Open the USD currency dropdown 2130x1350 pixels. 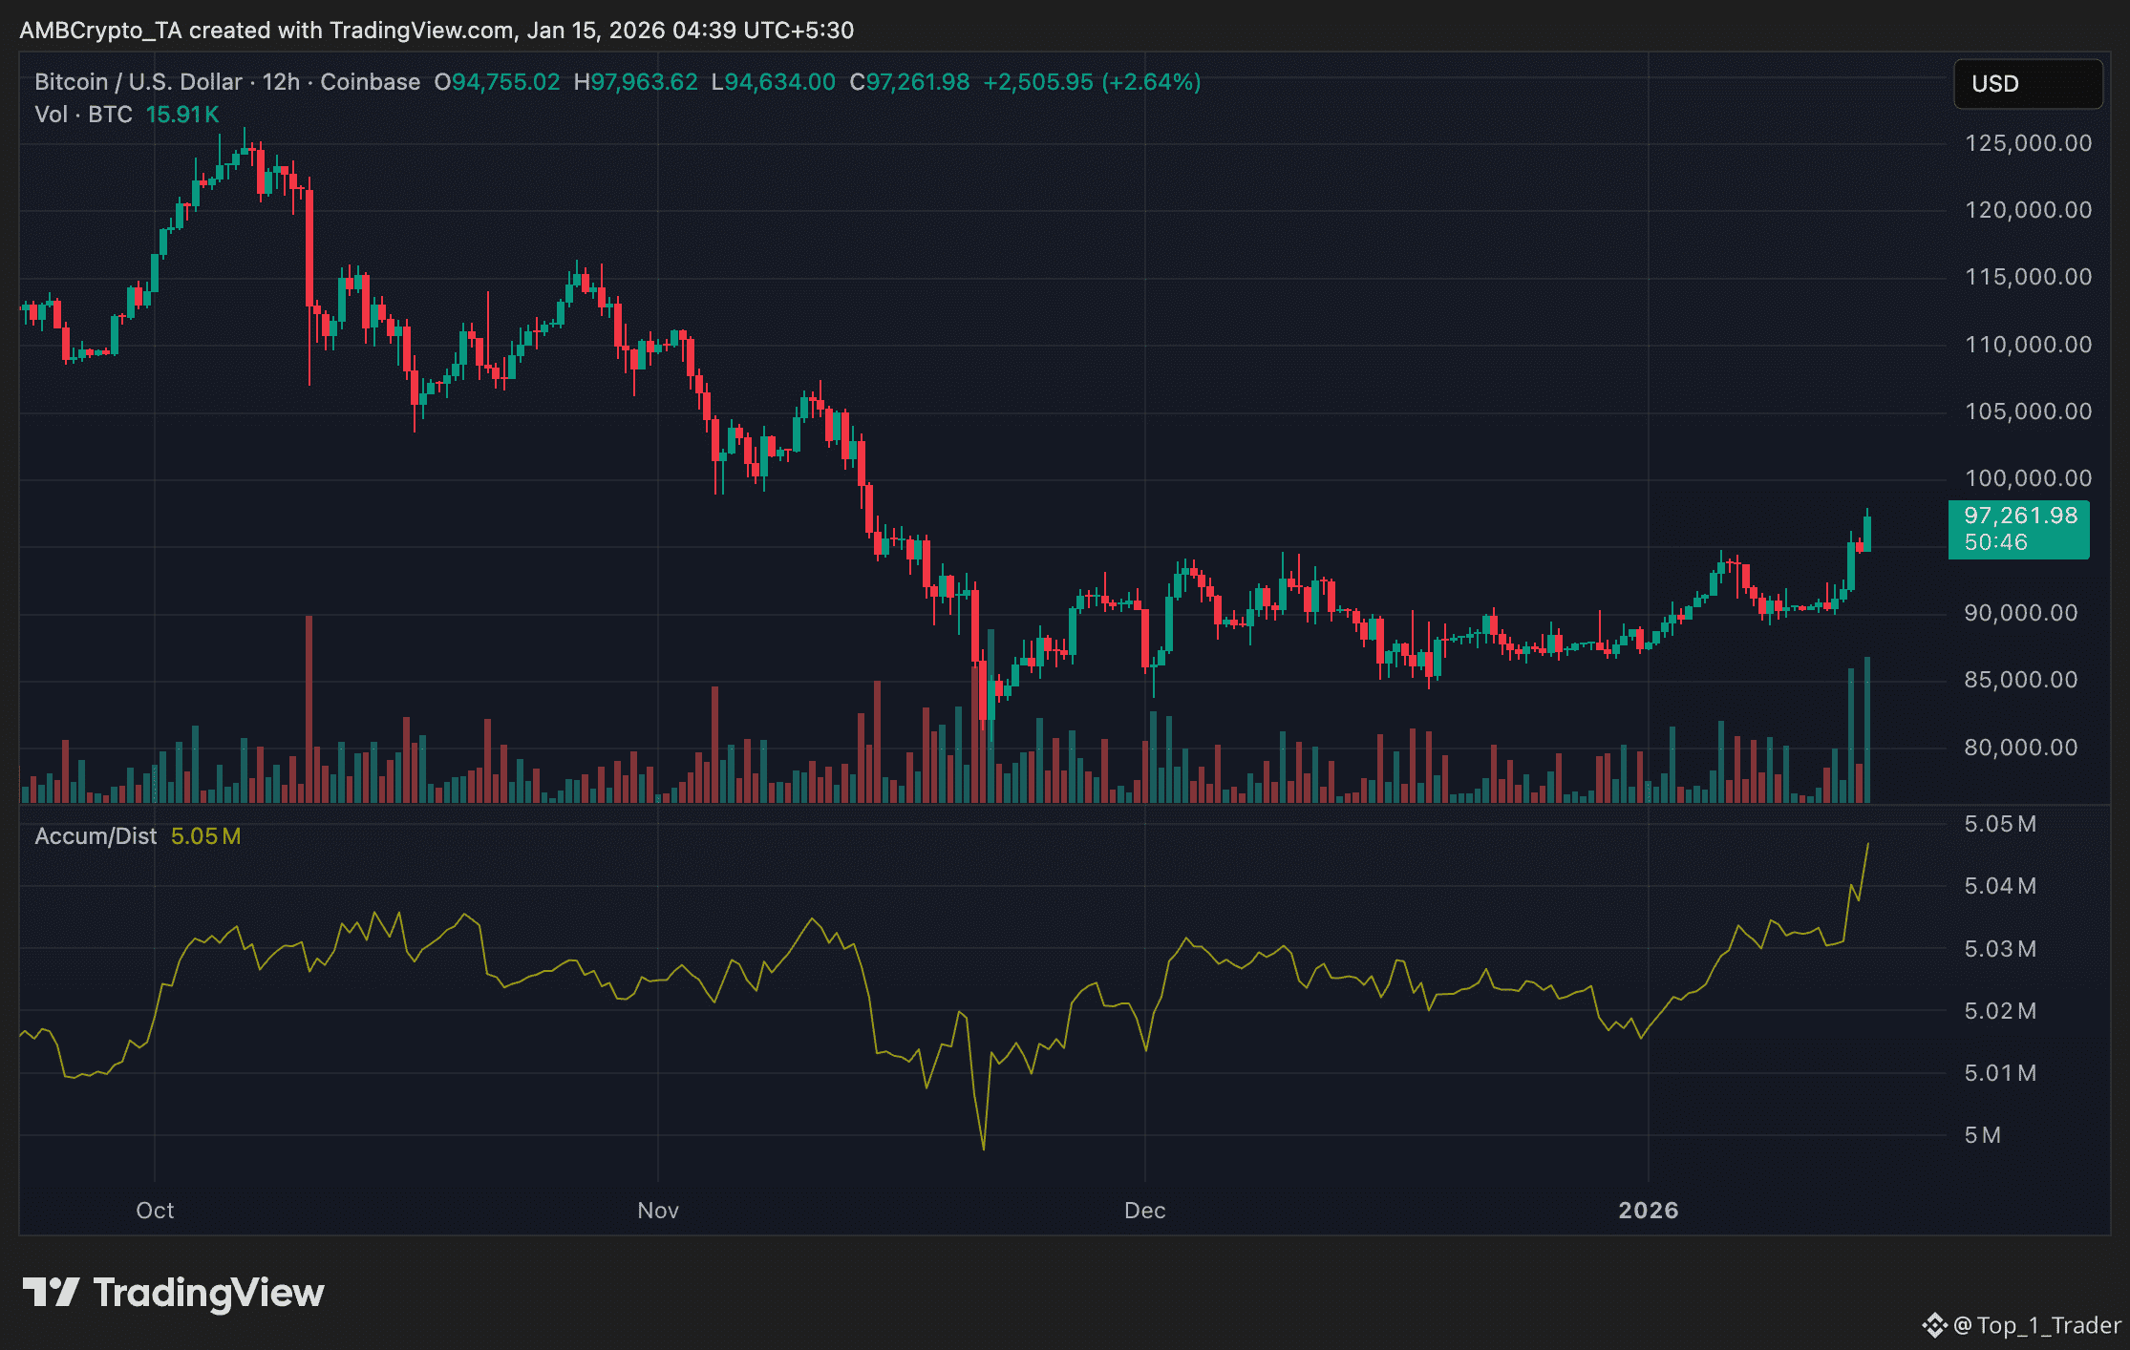tap(2027, 84)
